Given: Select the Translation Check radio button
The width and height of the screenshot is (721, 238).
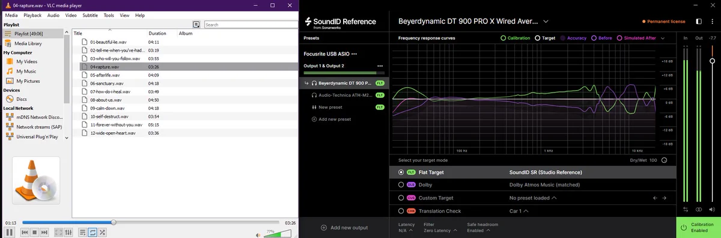Looking at the screenshot, I should pos(401,211).
